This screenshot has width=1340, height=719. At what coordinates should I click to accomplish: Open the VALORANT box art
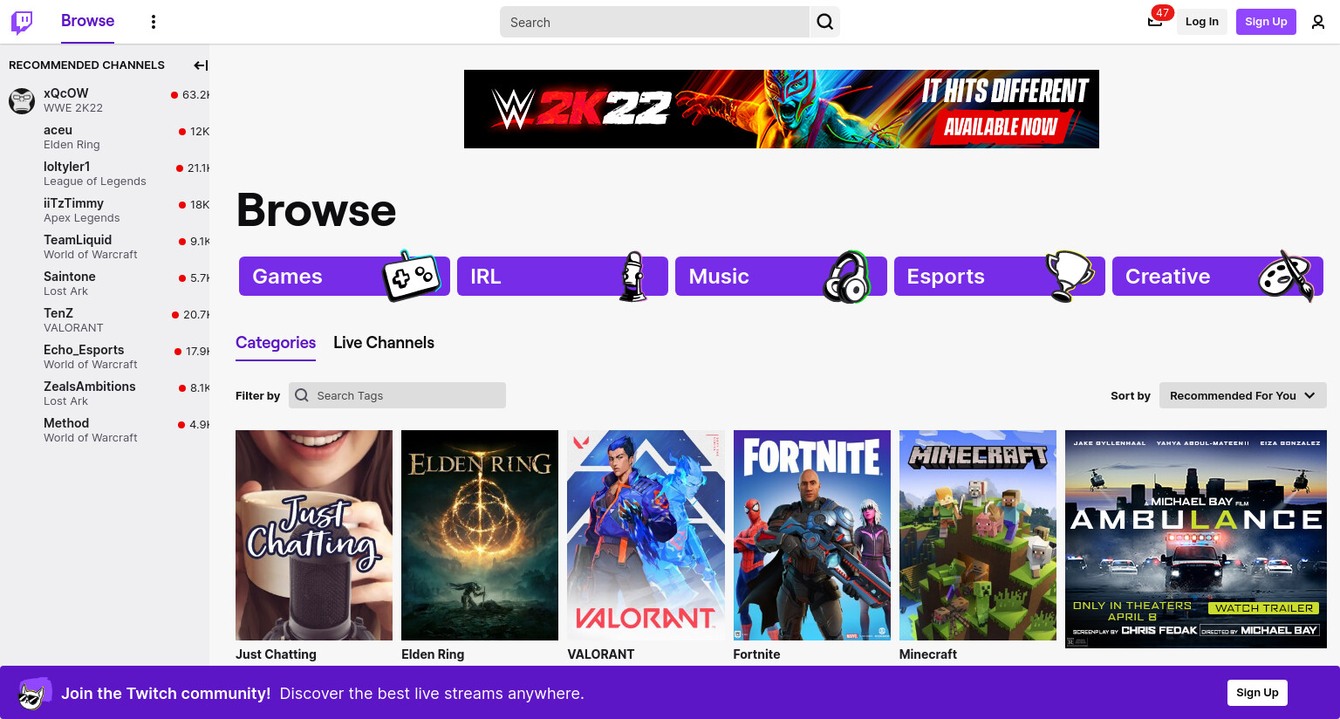click(x=646, y=535)
